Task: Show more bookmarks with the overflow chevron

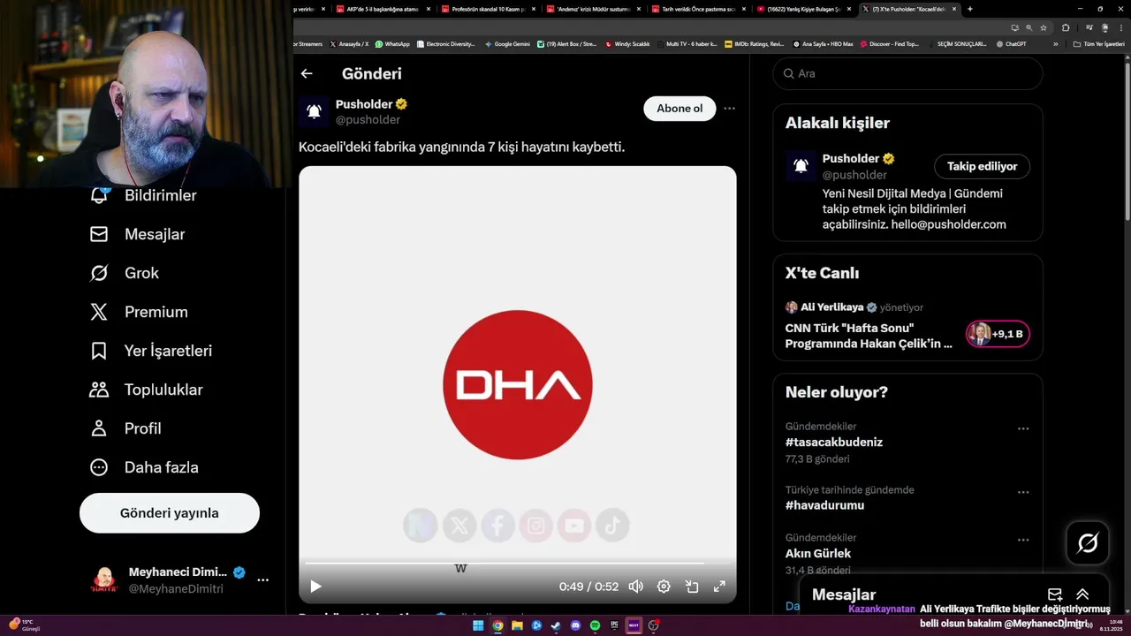Action: (x=1055, y=44)
